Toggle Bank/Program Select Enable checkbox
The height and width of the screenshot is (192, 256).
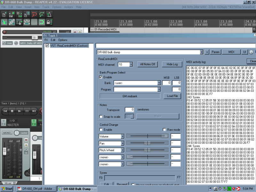click(x=101, y=77)
